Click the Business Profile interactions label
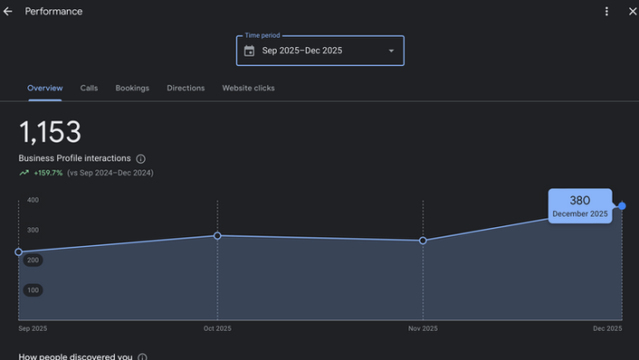Screen dimensions: 639x360 74,158
